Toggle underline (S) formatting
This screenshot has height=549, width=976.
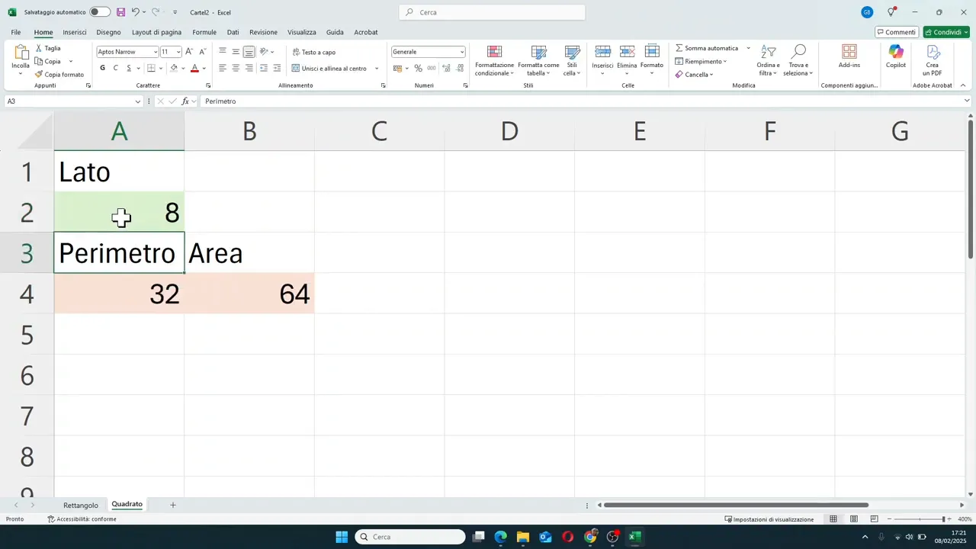click(x=129, y=68)
